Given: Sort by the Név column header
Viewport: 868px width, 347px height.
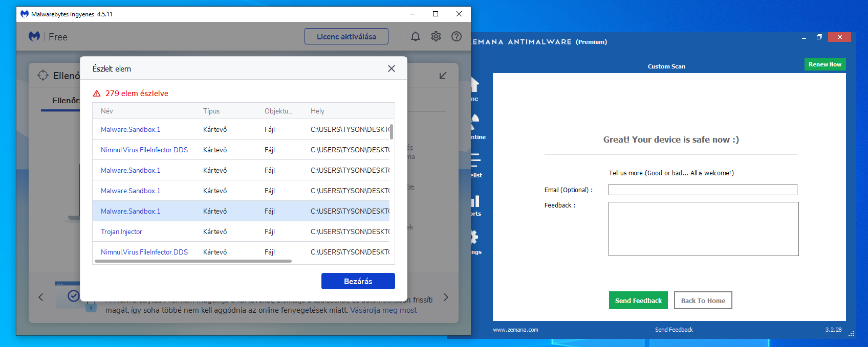Looking at the screenshot, I should click(107, 111).
